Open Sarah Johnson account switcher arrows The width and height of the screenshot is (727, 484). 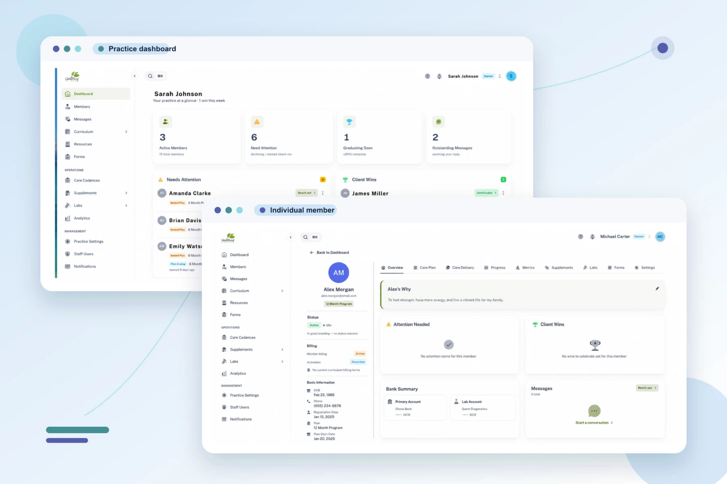(500, 76)
